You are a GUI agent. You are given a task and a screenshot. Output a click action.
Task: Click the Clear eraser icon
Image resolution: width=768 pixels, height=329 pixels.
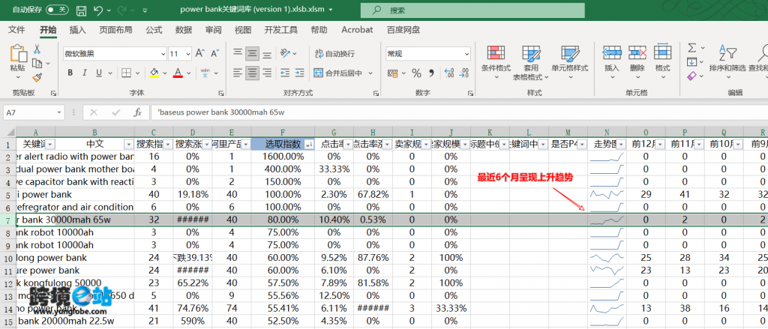(x=691, y=76)
